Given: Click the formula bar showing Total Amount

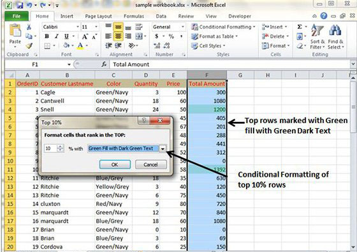Looking at the screenshot, I should (230, 64).
